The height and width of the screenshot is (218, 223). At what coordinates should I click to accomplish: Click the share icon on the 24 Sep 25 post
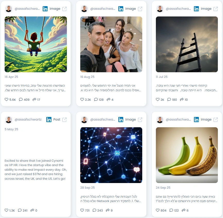[x=184, y=210]
